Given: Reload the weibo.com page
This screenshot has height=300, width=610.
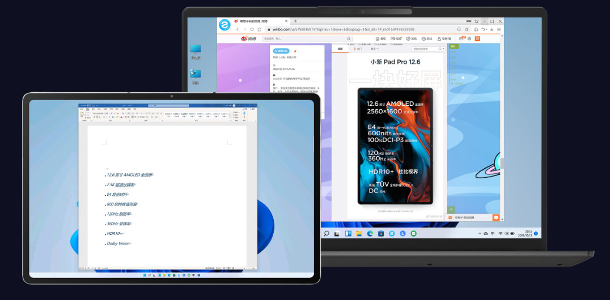Looking at the screenshot, I should click(252, 29).
